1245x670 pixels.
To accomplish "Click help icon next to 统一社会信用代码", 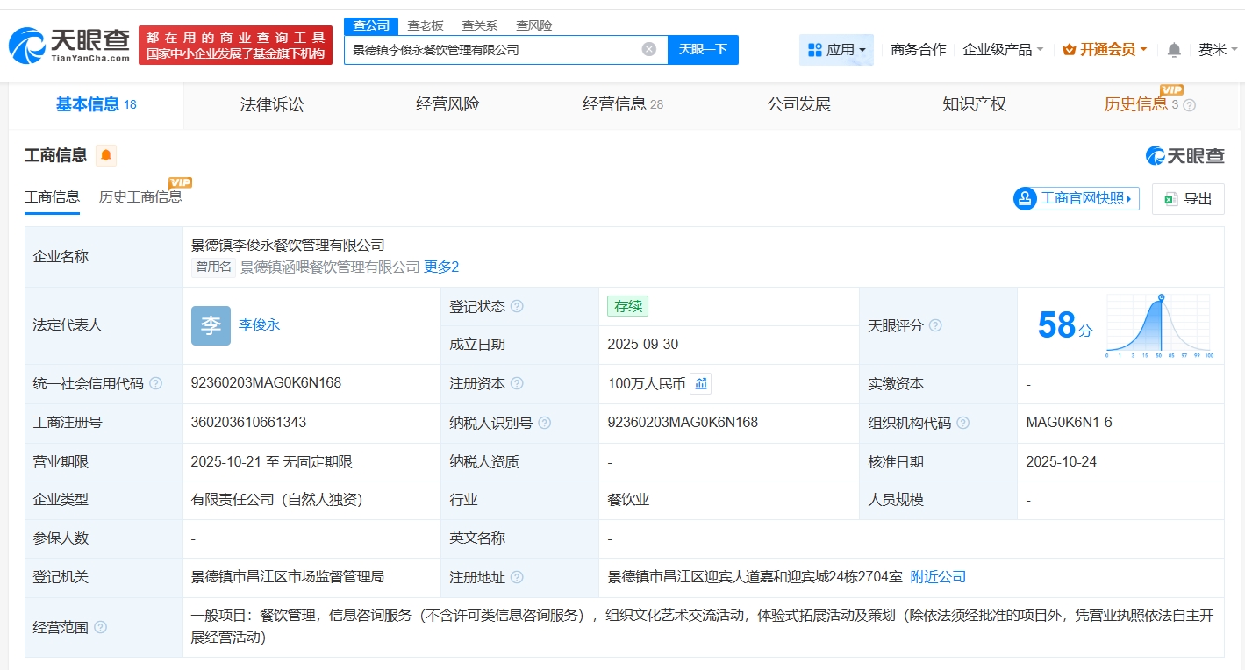I will coord(156,384).
